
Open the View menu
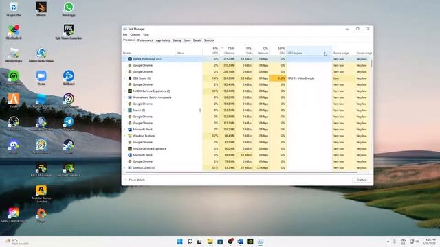pos(146,35)
